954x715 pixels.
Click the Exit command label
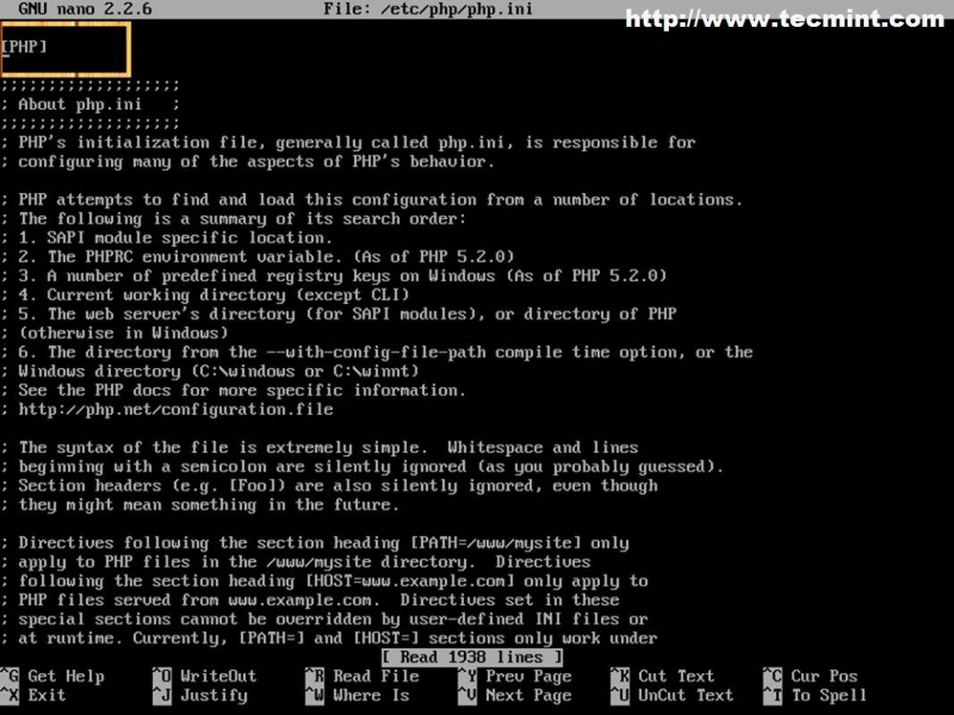click(x=47, y=695)
